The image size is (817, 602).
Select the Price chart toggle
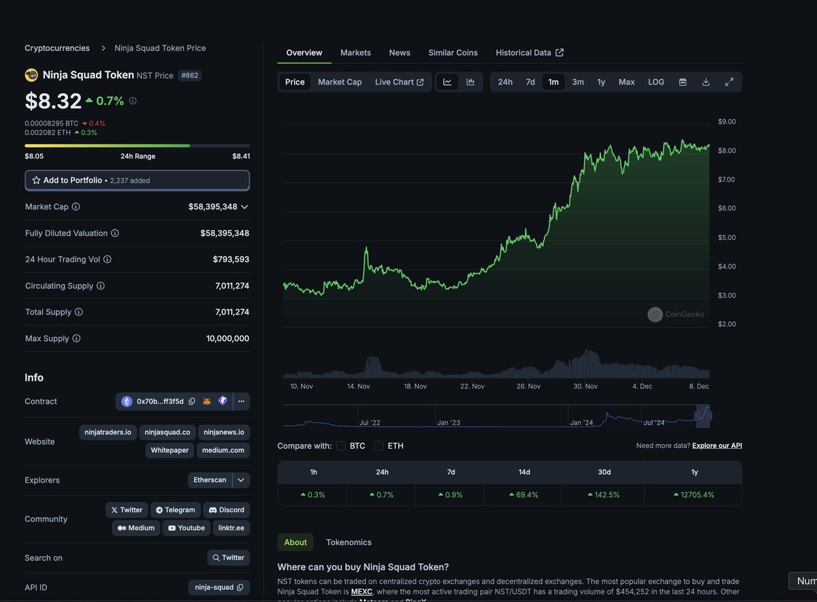point(295,82)
